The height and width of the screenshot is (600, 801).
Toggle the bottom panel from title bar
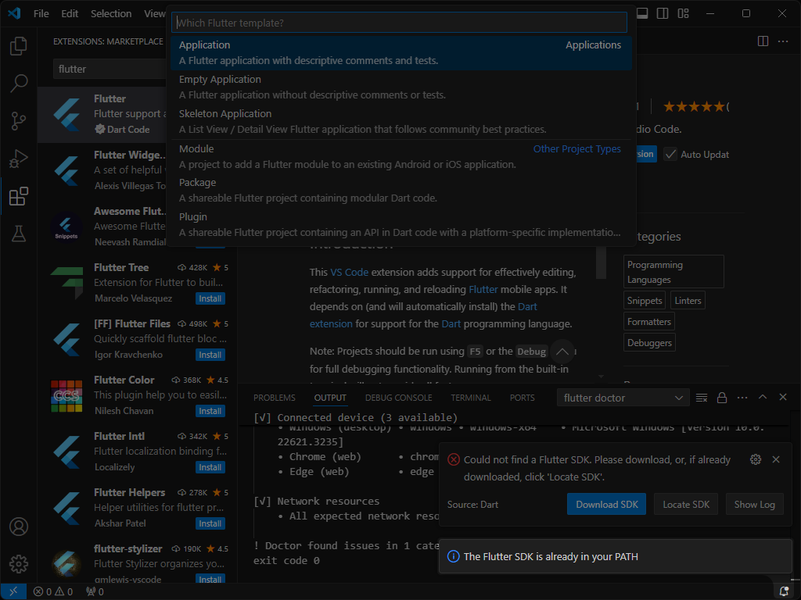coord(642,13)
